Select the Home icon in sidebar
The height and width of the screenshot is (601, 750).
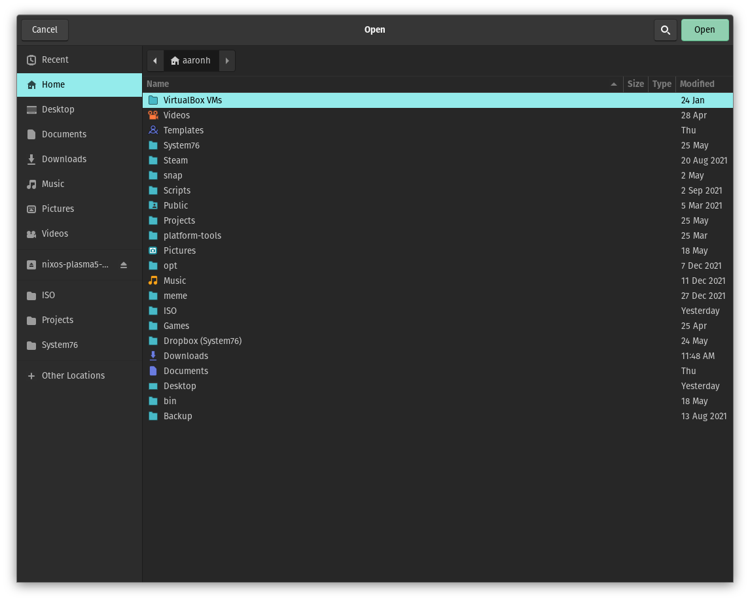click(31, 84)
